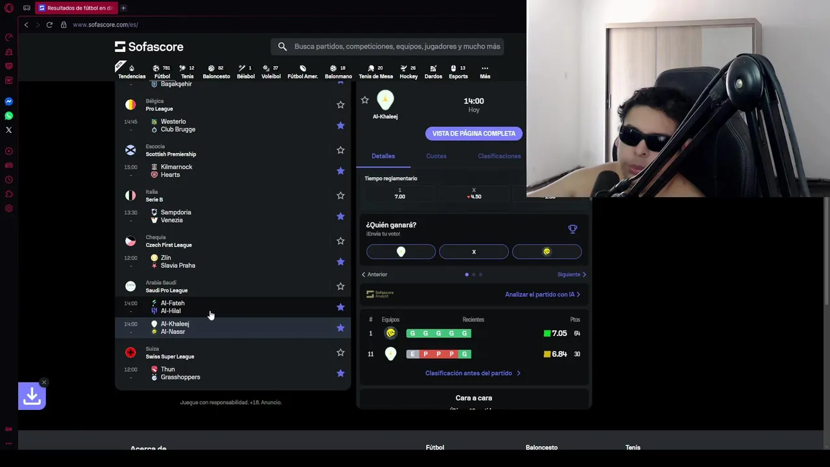Viewport: 830px width, 467px height.
Task: Open the Opera menu logo
Action: click(9, 8)
